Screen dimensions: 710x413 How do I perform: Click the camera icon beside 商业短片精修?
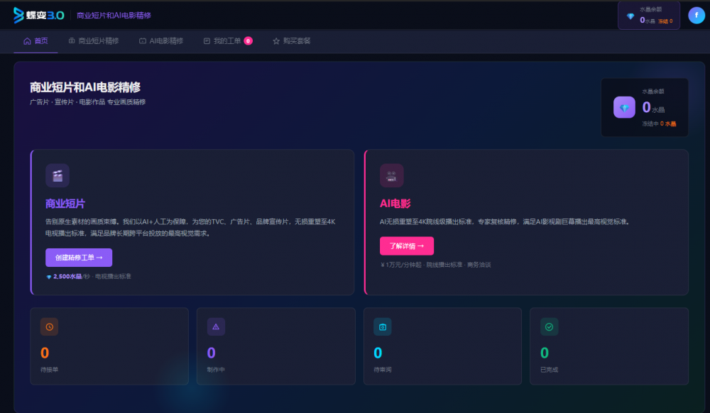point(72,40)
